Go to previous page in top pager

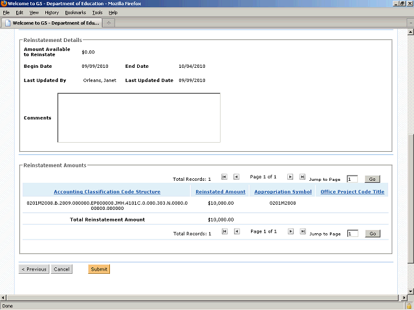click(236, 176)
